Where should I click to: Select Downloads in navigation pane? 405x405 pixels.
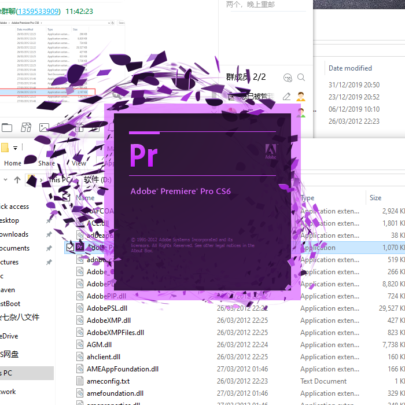pos(14,234)
